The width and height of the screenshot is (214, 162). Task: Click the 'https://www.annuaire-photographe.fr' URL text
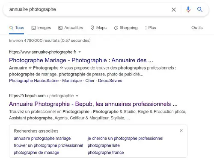pos(42,52)
